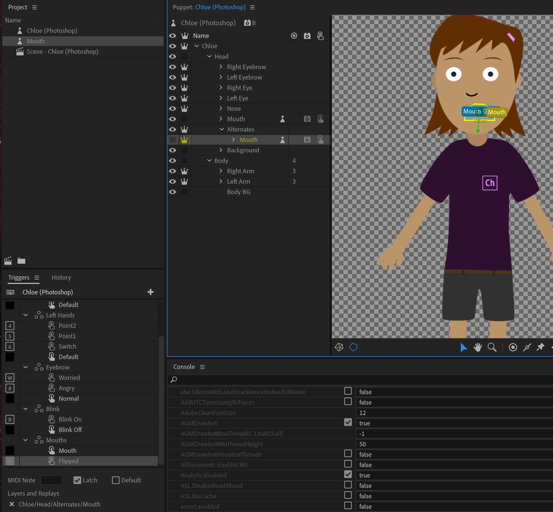Collapse the Body layer group

tap(209, 161)
